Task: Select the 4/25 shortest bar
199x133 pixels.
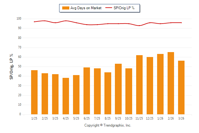Action: tap(66, 96)
